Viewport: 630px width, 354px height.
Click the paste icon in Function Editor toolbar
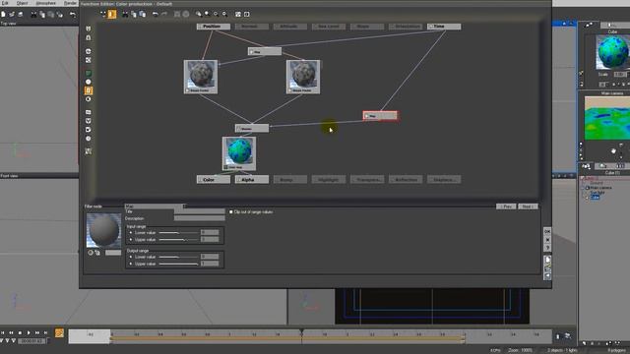coord(142,14)
